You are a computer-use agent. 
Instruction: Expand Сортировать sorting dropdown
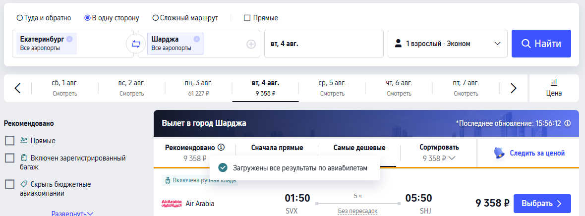439,153
